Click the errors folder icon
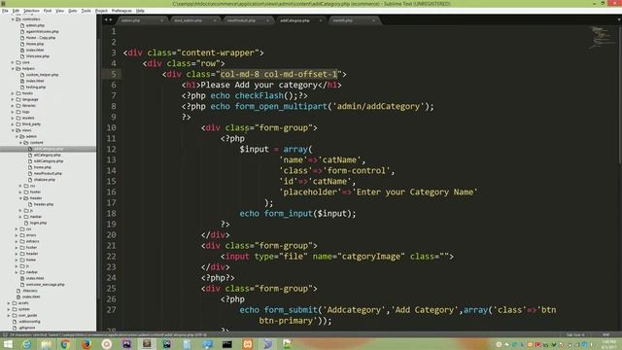622x350 pixels. tap(22, 235)
